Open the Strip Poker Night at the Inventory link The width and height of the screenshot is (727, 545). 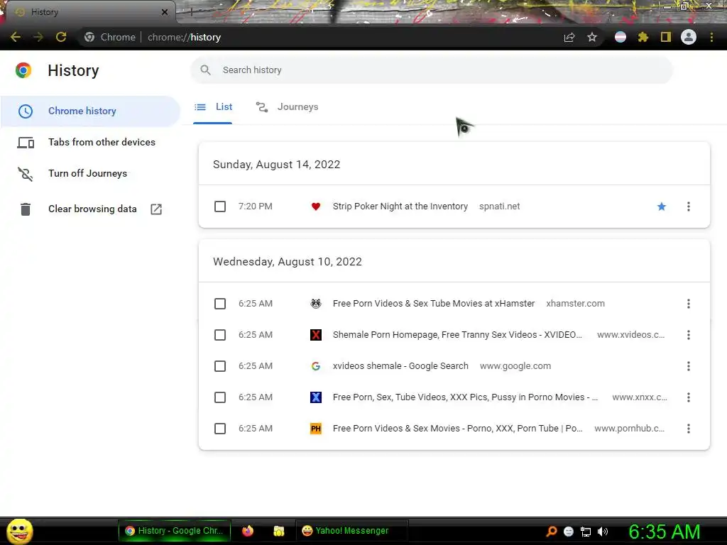tap(400, 207)
